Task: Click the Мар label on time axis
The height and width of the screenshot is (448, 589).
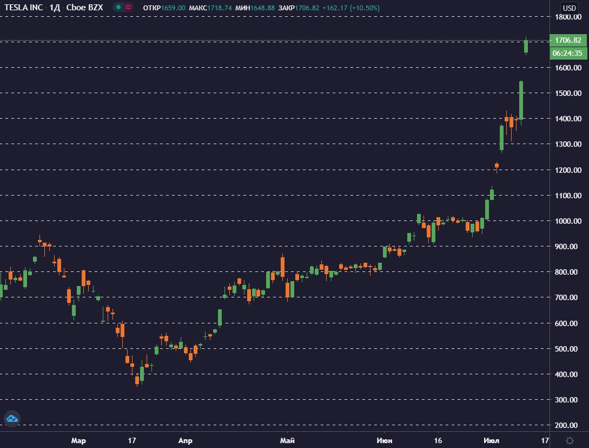Action: click(78, 440)
